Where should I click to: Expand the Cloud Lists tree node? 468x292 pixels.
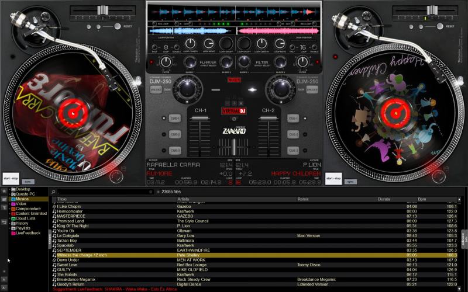coord(9,218)
